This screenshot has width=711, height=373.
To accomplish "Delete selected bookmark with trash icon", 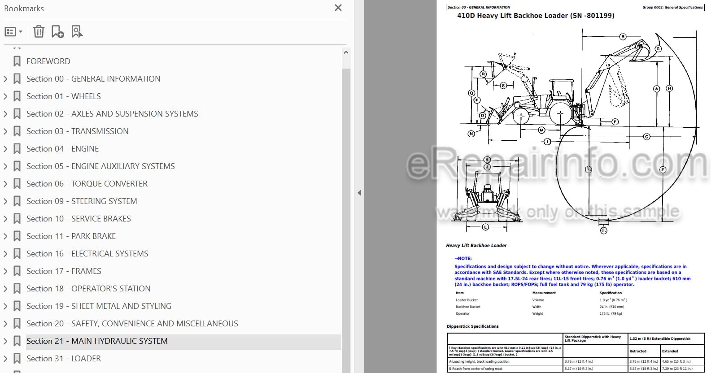I will point(39,32).
